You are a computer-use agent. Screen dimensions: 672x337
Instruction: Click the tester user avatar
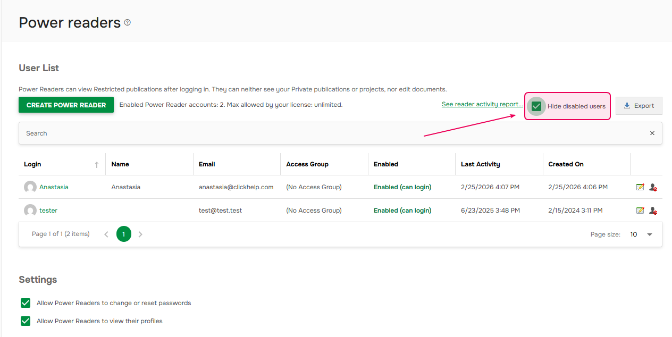[30, 210]
